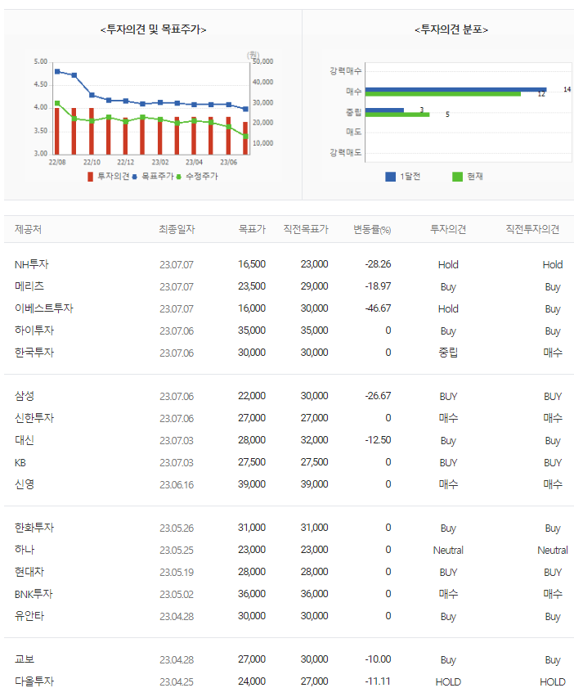Select the 직전투자의견 column header
Screen dimensions: 574x697
(x=532, y=229)
